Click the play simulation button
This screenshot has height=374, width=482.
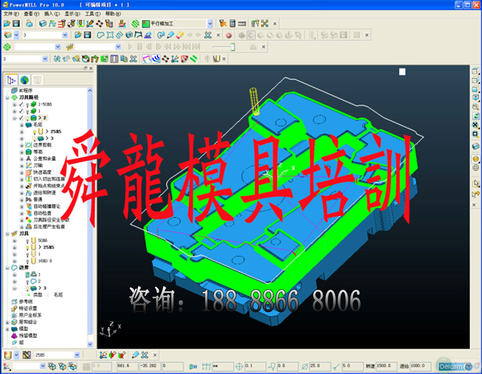coord(130,47)
